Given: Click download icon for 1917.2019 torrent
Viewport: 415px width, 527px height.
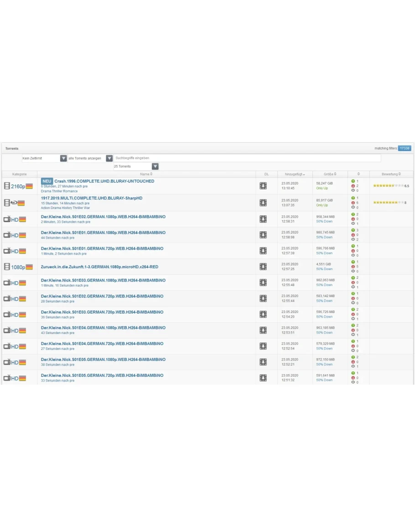Looking at the screenshot, I should [x=263, y=203].
